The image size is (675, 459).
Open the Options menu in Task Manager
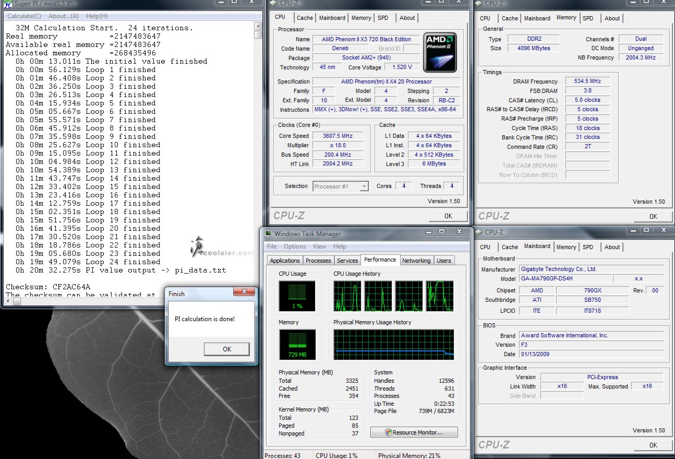[295, 246]
